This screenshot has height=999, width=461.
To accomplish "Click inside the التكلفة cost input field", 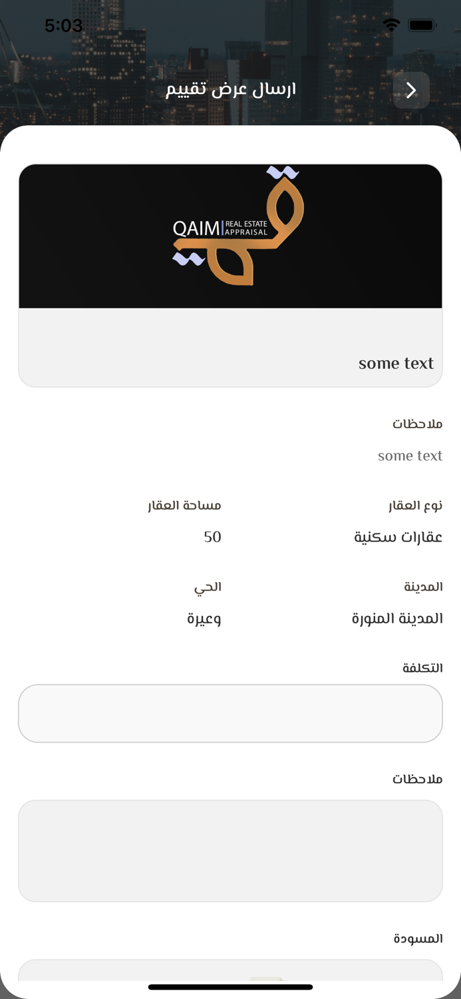I will click(x=230, y=713).
